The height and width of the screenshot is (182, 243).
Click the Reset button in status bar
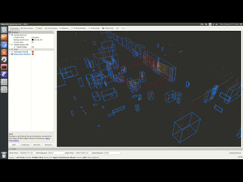pyautogui.click(x=12, y=157)
